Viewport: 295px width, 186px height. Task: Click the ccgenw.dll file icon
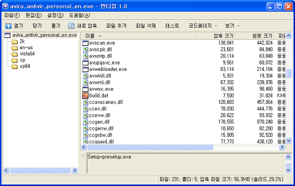pyautogui.click(x=86, y=128)
